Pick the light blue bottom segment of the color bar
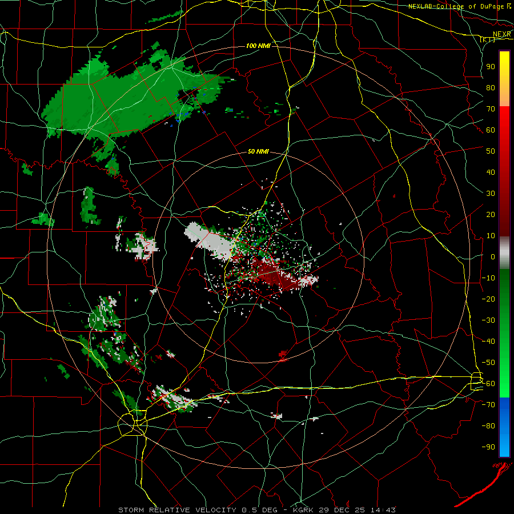The width and height of the screenshot is (514, 514). (x=504, y=444)
